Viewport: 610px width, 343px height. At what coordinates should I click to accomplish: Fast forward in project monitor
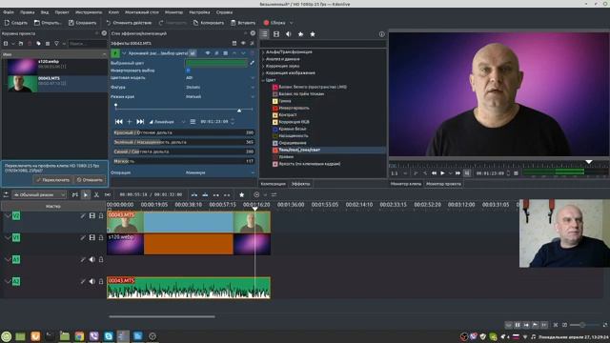click(x=457, y=173)
